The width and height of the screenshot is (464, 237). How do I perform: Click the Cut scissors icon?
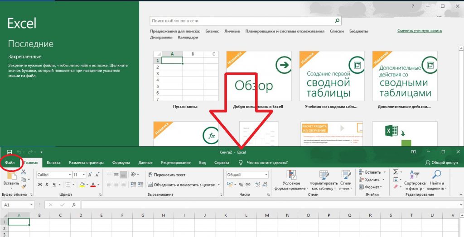pyautogui.click(x=24, y=172)
